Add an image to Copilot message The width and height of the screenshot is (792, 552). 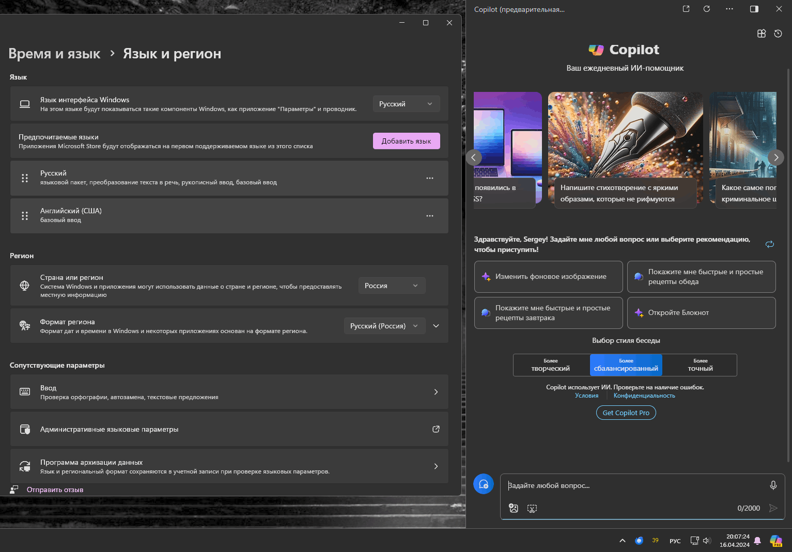514,508
